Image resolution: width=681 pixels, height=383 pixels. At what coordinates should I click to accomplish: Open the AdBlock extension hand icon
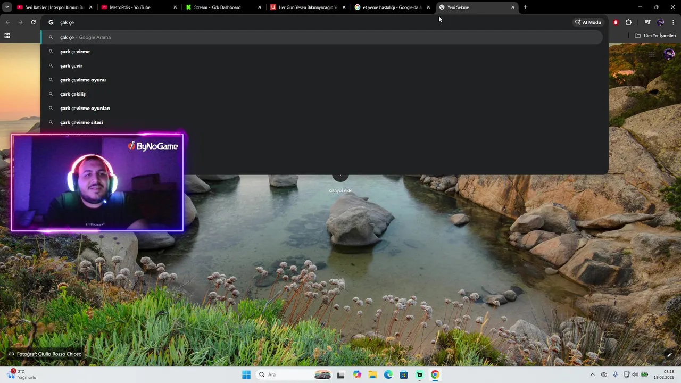616,22
